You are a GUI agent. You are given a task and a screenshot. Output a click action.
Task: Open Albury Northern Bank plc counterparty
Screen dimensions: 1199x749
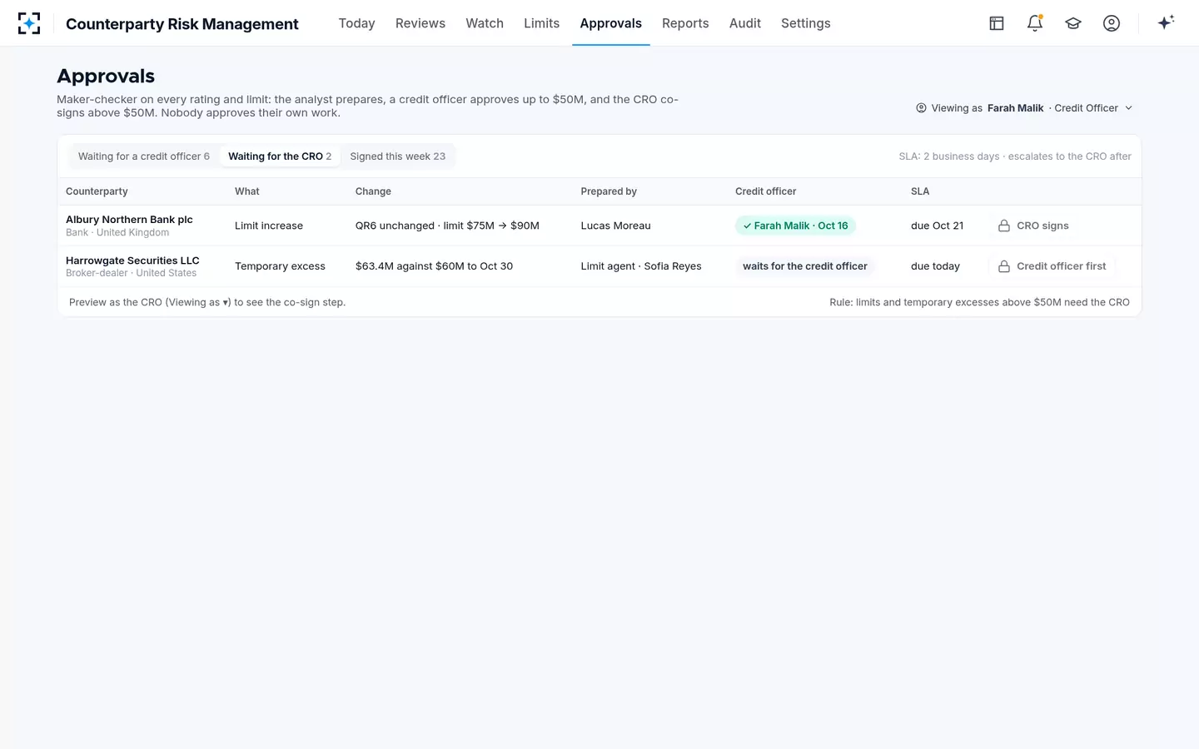[x=129, y=220]
